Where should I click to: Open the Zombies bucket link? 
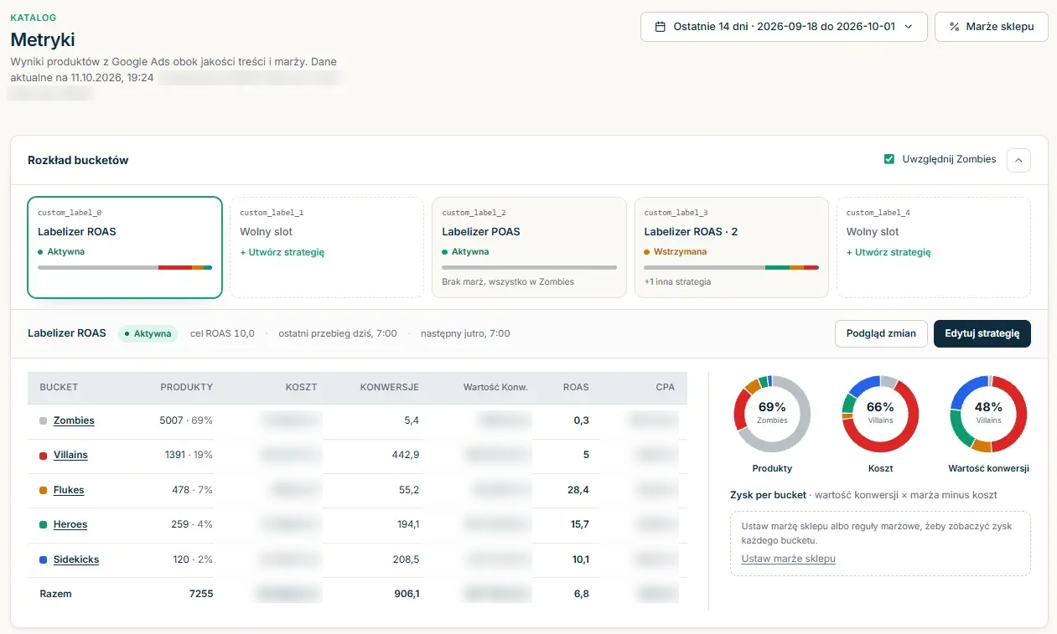tap(74, 420)
